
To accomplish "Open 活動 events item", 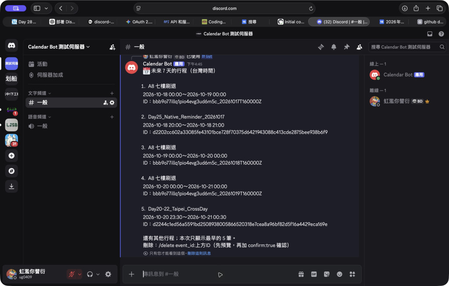I will pyautogui.click(x=71, y=64).
